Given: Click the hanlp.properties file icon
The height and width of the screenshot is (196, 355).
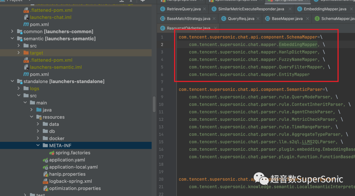Looking at the screenshot, I should (45, 174).
